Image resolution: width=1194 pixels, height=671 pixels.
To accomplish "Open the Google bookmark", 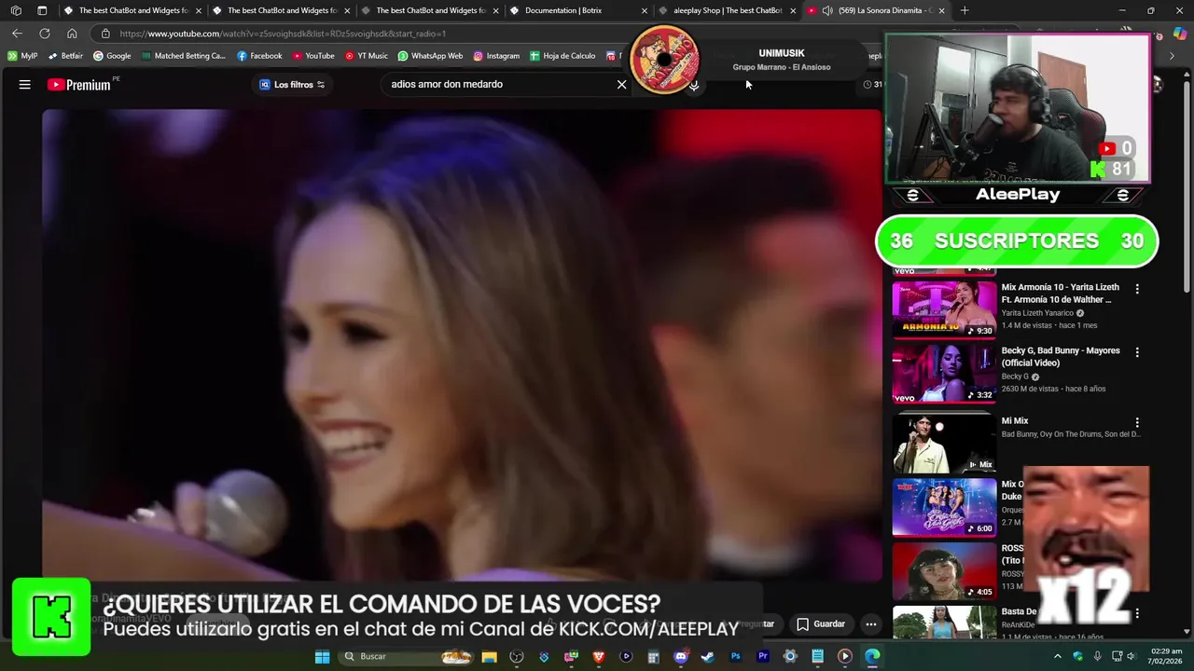I will click(113, 56).
